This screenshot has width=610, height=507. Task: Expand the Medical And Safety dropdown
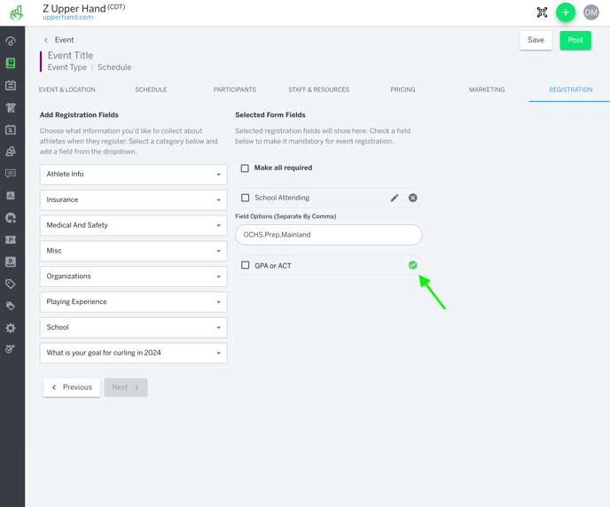coord(133,225)
